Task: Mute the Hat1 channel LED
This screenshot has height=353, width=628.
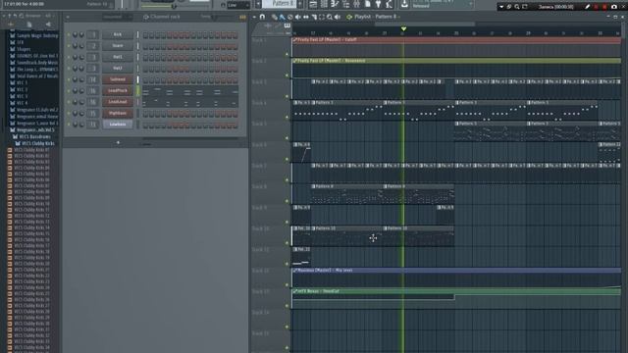Action: point(69,57)
